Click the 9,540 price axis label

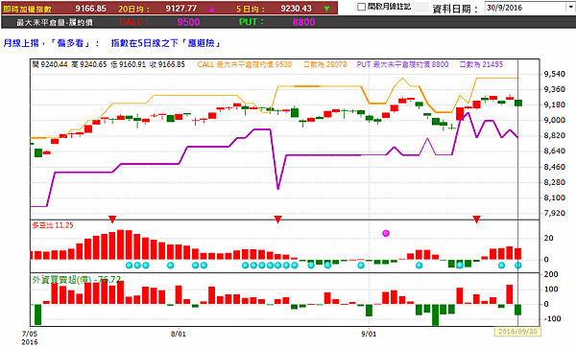pyautogui.click(x=554, y=74)
